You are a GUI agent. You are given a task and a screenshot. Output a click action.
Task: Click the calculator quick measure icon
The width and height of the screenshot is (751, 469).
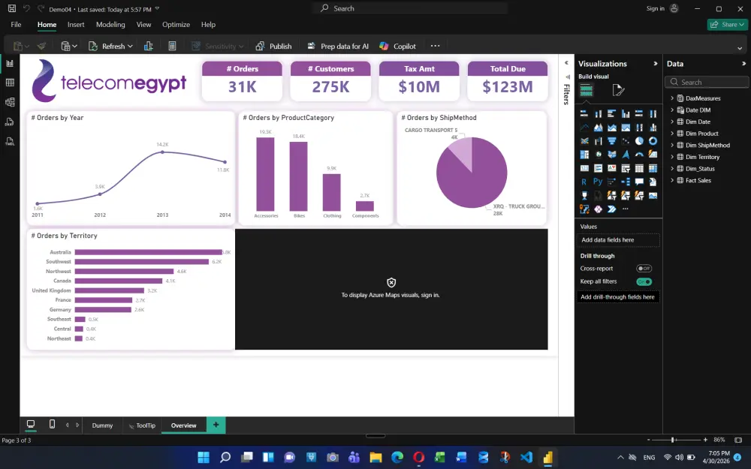(172, 46)
